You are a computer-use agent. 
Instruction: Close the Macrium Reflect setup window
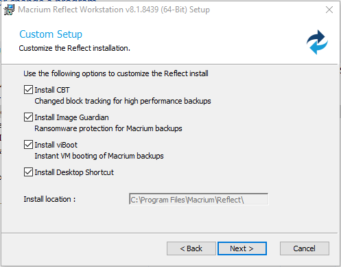coord(329,10)
